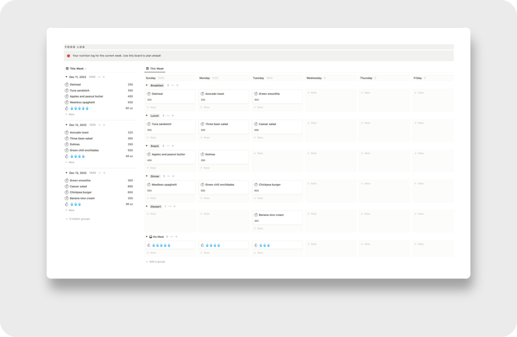This screenshot has height=337, width=517.
Task: Collapse the Dec 12, 2022 group
Action: 66,125
